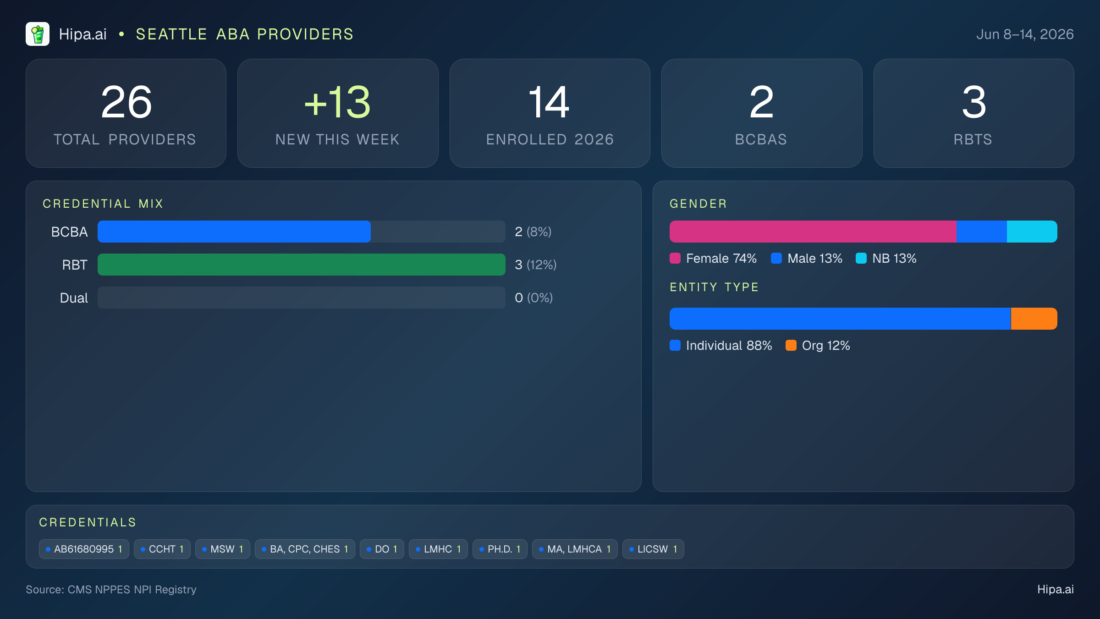Click the Org orange legend swatch

pyautogui.click(x=791, y=345)
